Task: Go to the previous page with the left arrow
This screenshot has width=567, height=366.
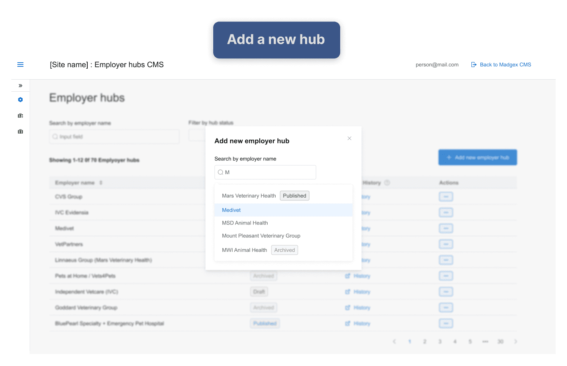Action: pos(394,341)
